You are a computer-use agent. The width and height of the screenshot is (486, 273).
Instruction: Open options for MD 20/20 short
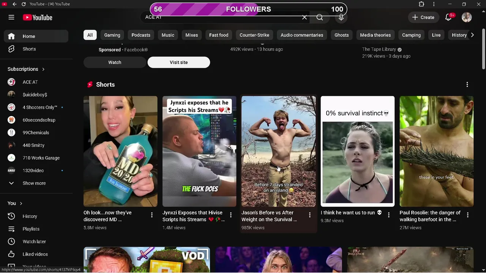[152, 215]
